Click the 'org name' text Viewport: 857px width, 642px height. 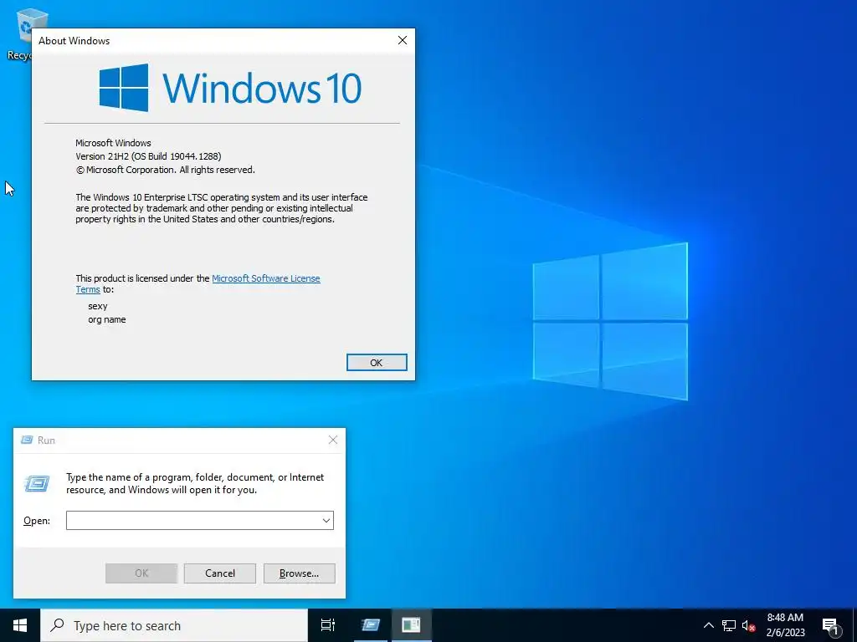(x=106, y=319)
